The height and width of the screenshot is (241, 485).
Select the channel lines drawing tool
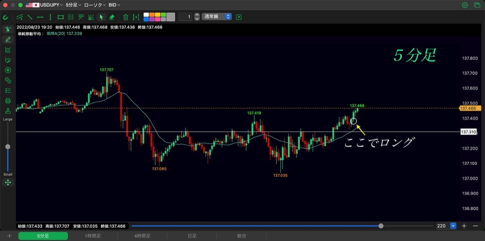[x=20, y=17]
